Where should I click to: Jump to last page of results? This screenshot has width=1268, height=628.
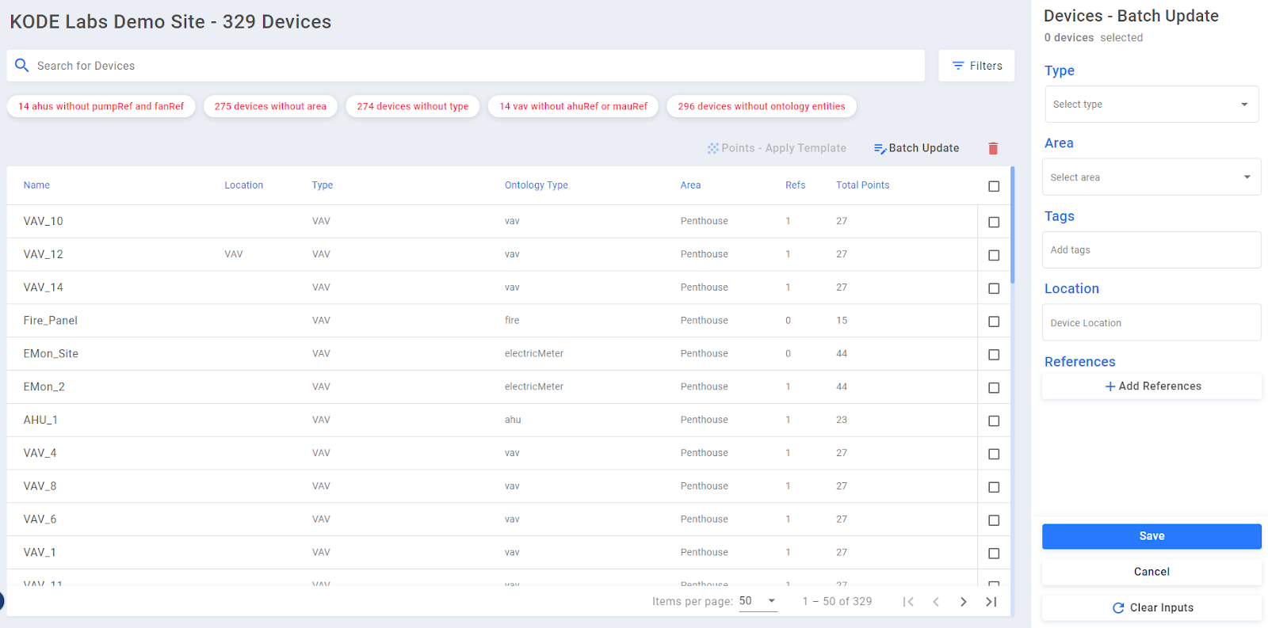tap(991, 602)
